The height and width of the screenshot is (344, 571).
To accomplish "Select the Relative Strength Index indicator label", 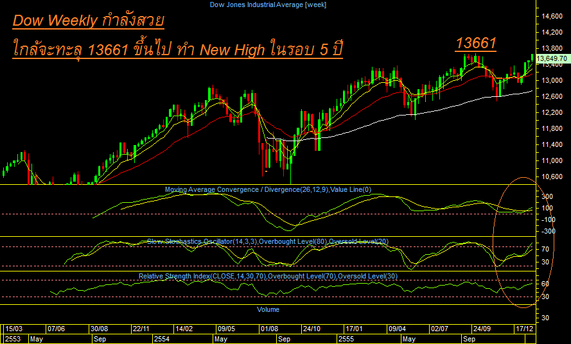I will [268, 277].
